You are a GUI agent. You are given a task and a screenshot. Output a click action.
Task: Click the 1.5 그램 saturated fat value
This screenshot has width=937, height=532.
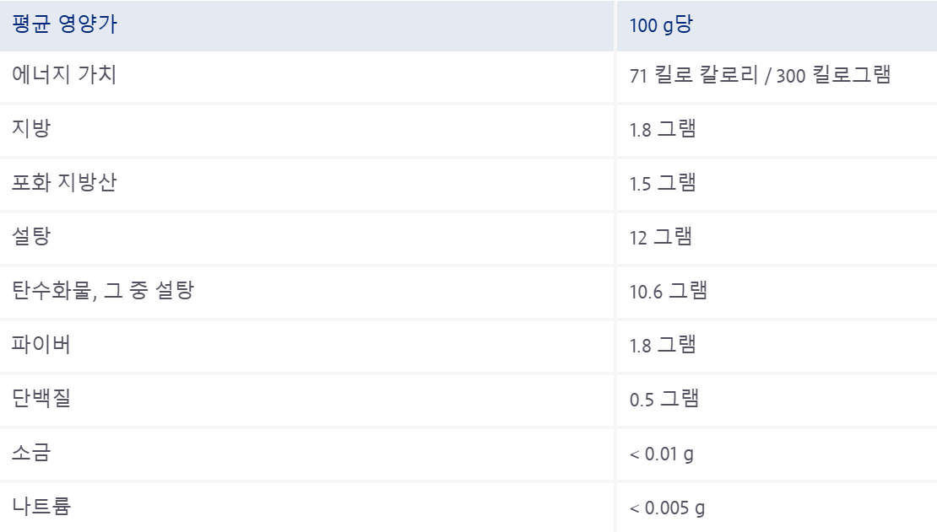[x=663, y=183]
